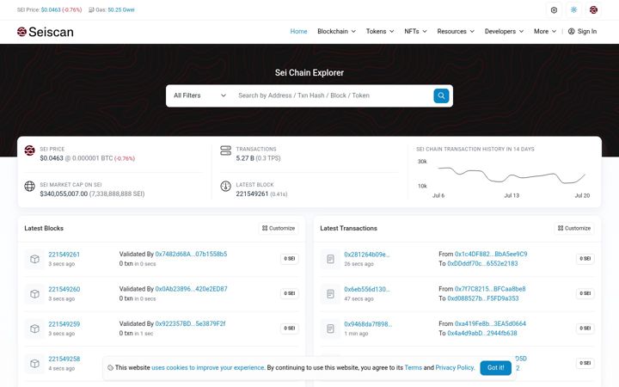Viewport: 619px width, 387px height.
Task: Click the Sign In link
Action: 582,31
